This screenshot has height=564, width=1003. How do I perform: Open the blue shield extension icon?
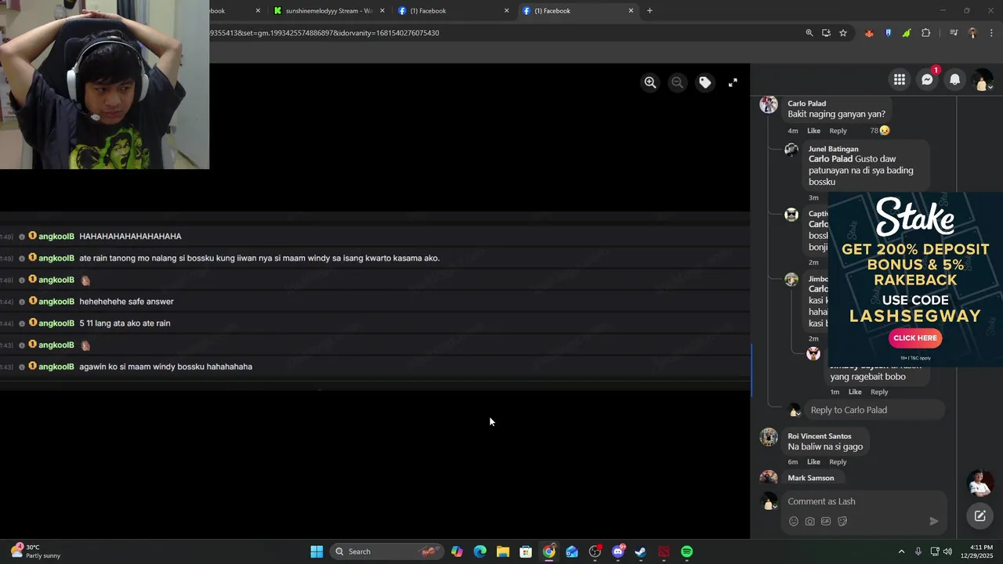[x=888, y=33]
